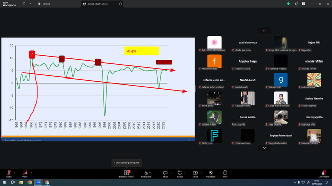Show previous participants page with up arrow
332x186 pixels.
pos(264,30)
